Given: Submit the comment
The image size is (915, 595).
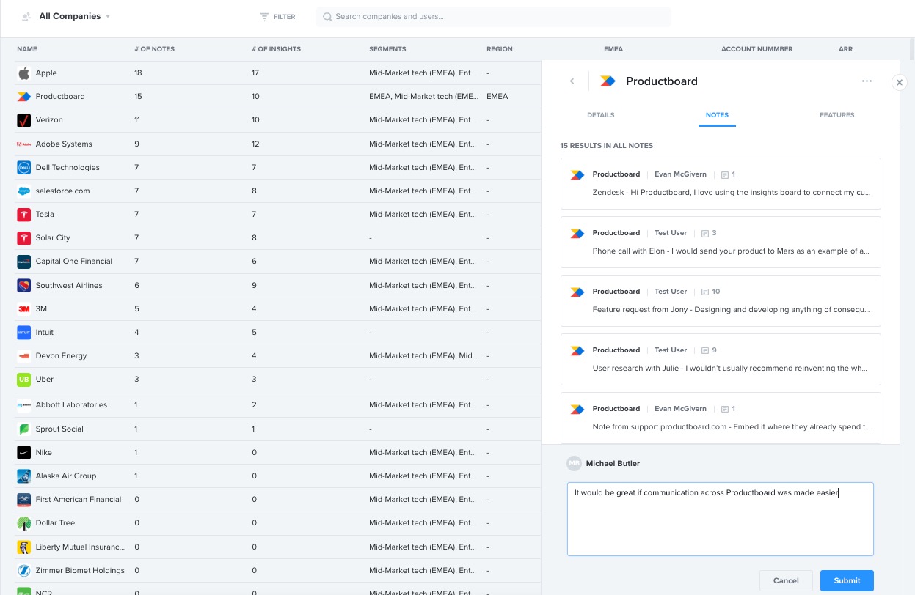Looking at the screenshot, I should tap(847, 580).
